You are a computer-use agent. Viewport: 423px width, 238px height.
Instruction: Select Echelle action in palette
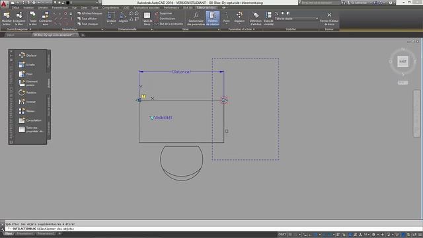[26, 65]
